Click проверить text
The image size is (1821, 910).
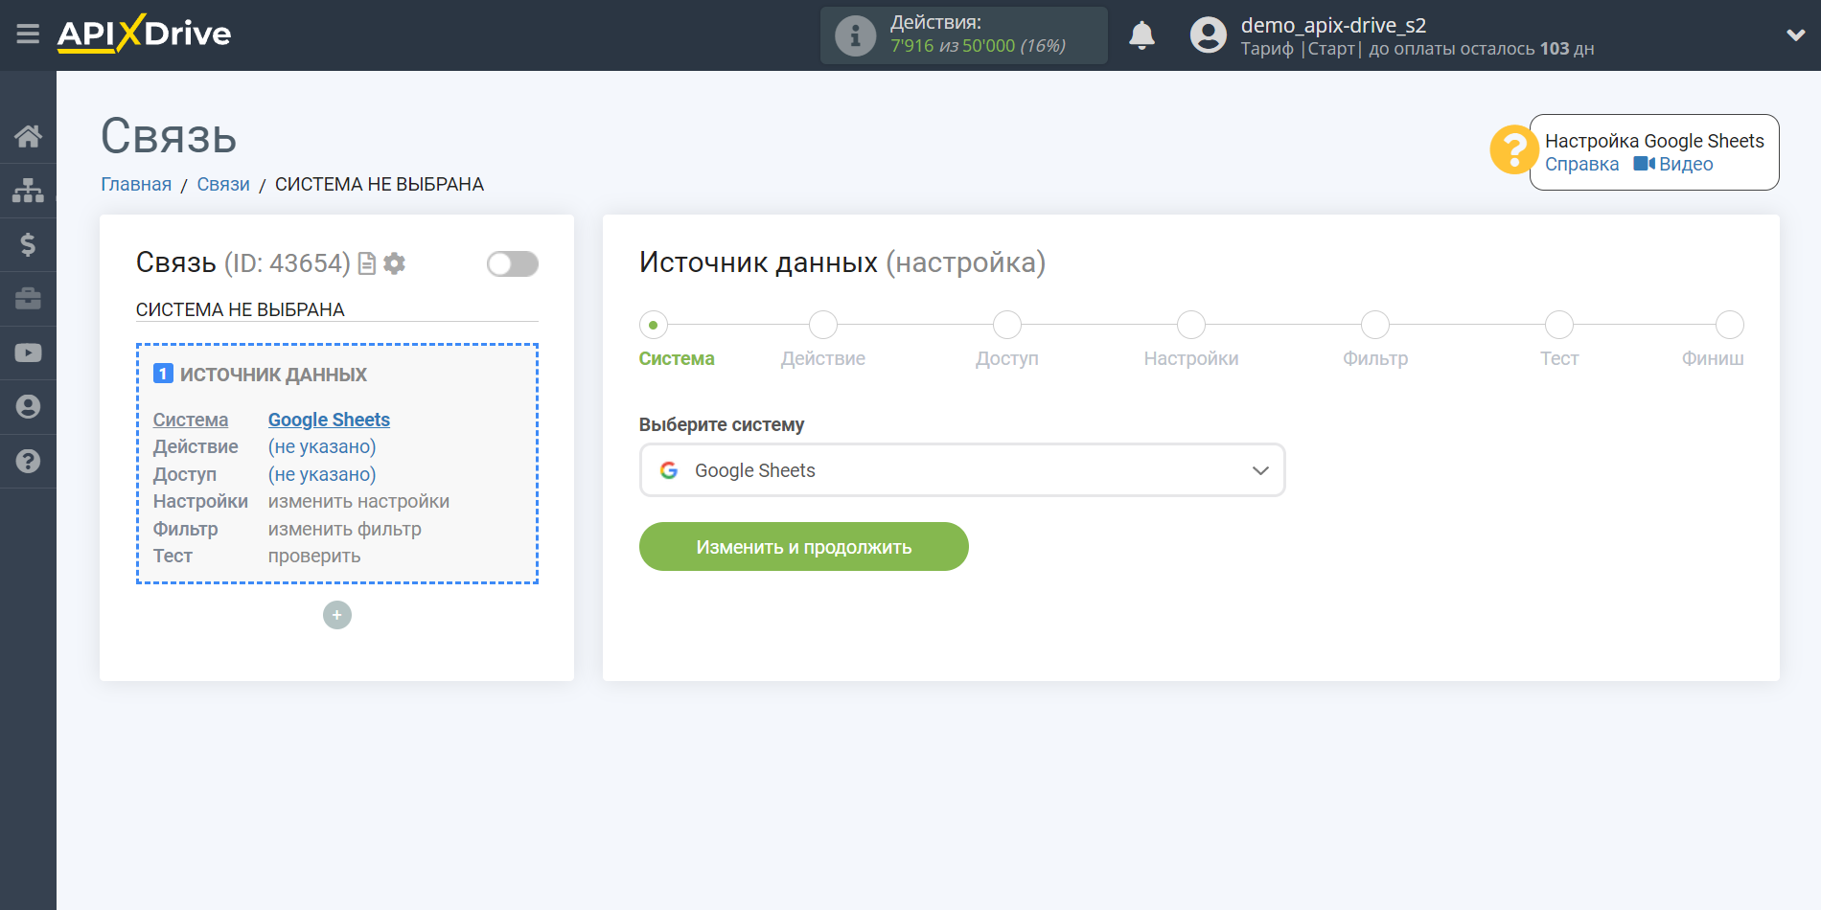pos(314,556)
